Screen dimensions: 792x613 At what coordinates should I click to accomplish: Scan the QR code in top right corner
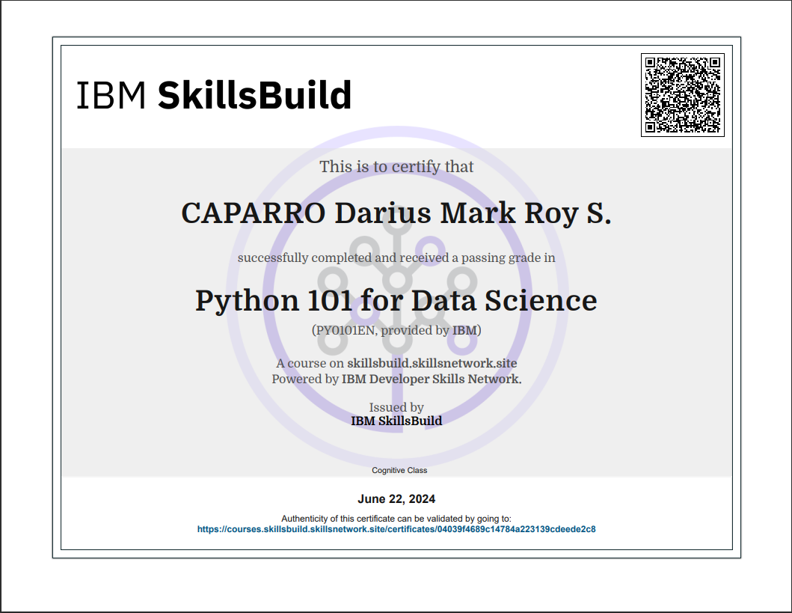click(x=682, y=97)
